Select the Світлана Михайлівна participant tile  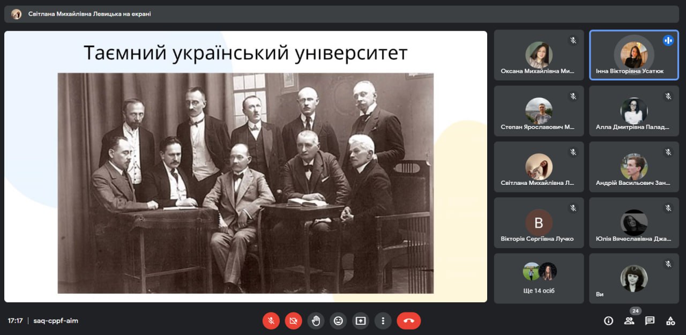[539, 167]
